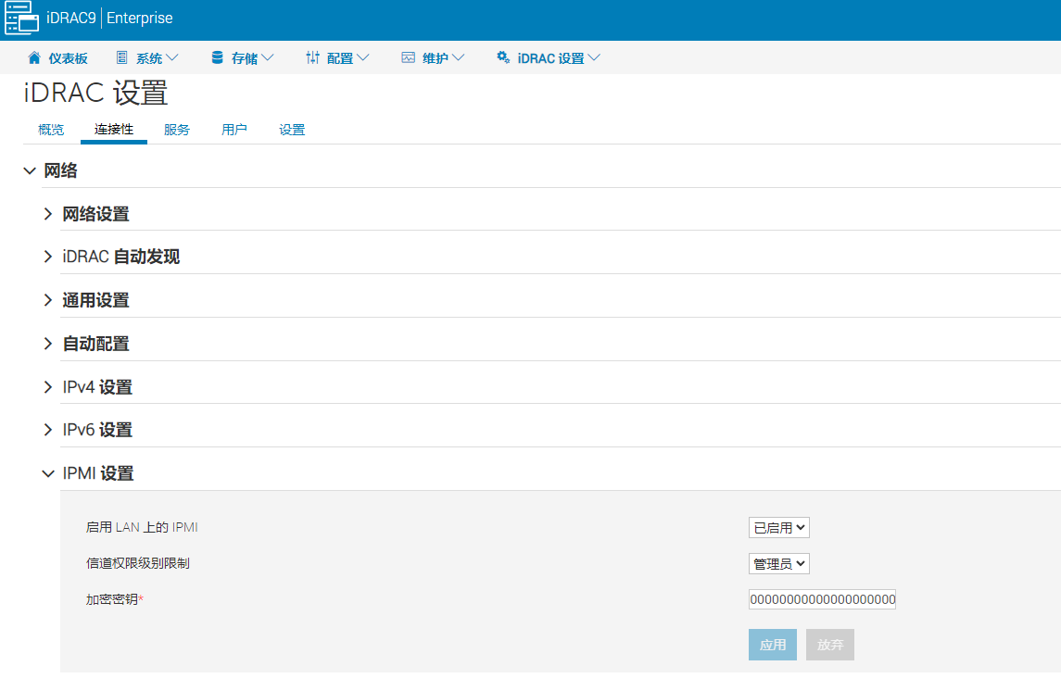Select the 连接性 tab

click(x=114, y=130)
